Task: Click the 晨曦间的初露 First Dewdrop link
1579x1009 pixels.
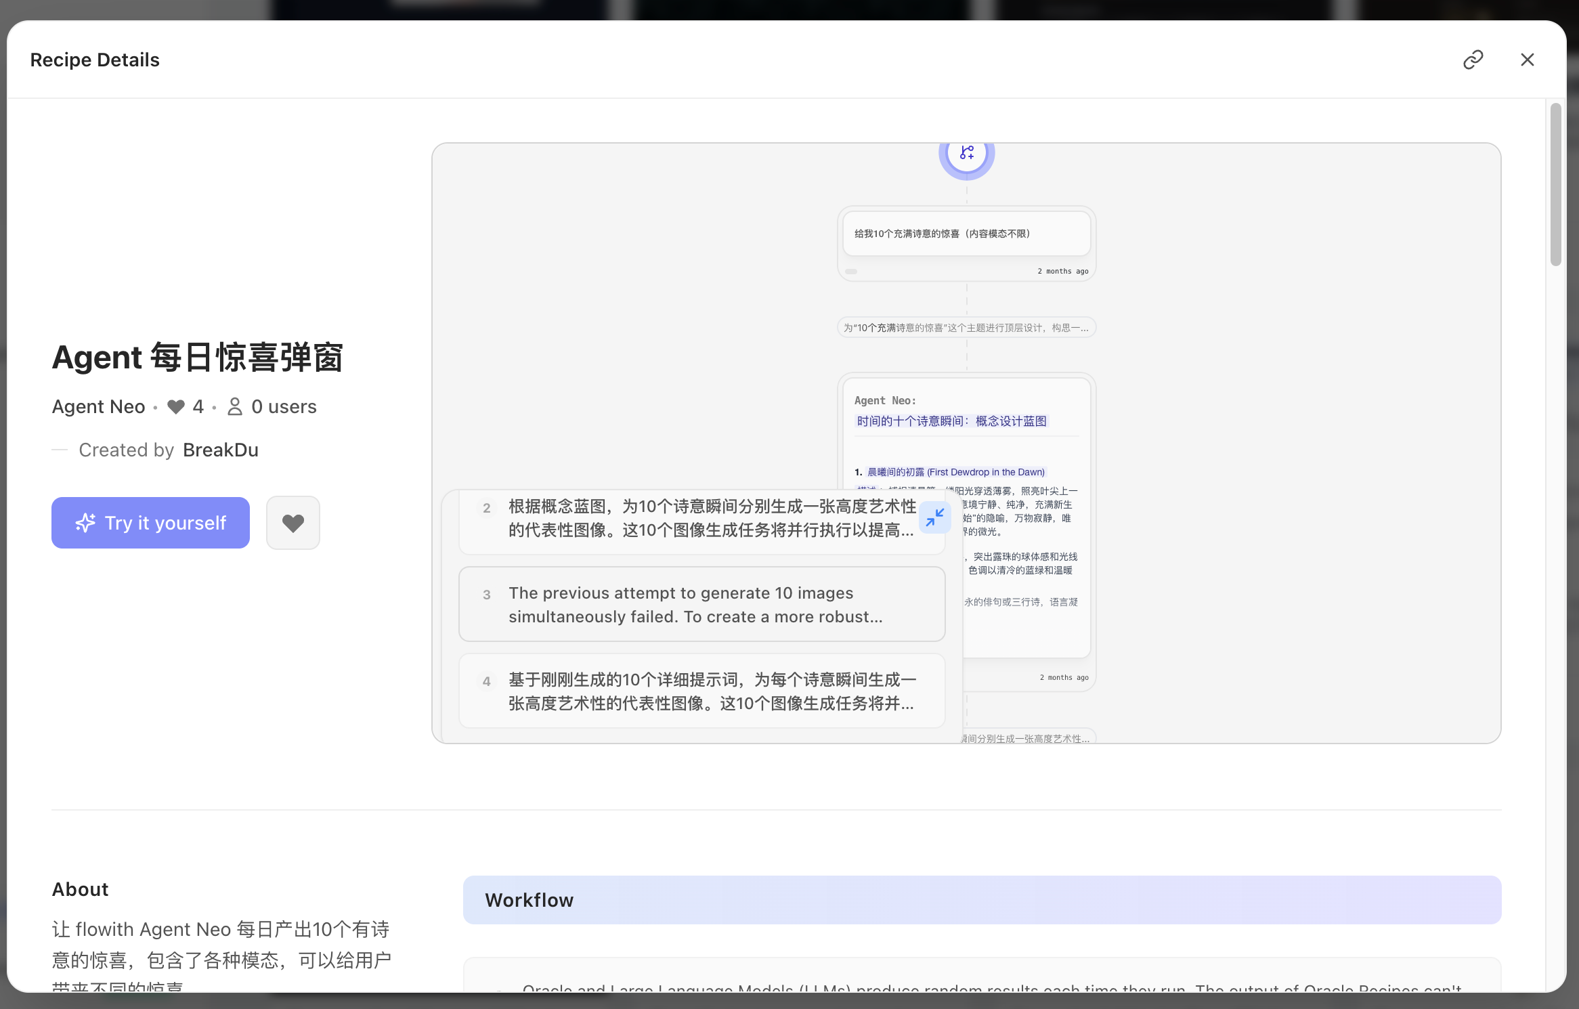Action: (x=956, y=472)
